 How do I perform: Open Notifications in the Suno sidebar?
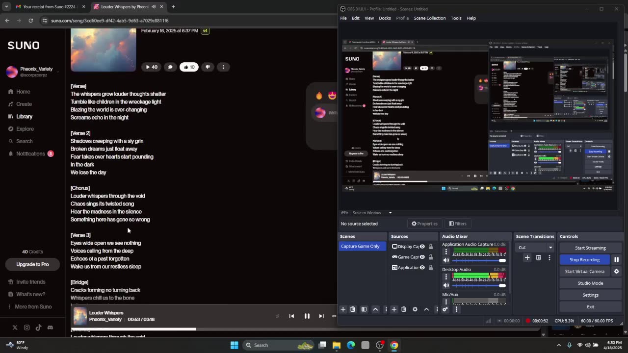pyautogui.click(x=30, y=154)
